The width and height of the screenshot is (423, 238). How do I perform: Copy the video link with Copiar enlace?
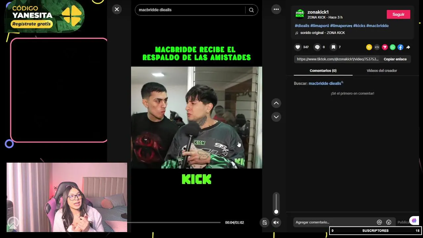pyautogui.click(x=395, y=59)
